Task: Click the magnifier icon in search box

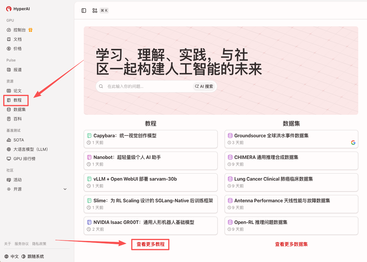Action: [x=101, y=86]
